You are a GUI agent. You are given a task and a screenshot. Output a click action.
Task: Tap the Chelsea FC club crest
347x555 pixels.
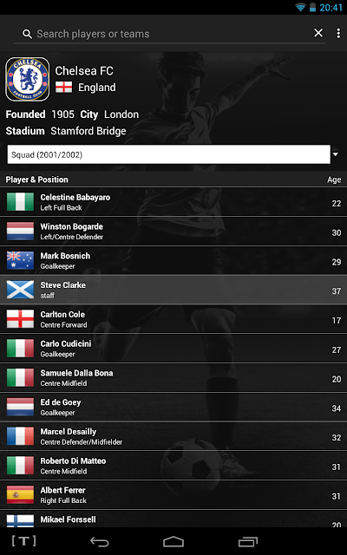28,79
